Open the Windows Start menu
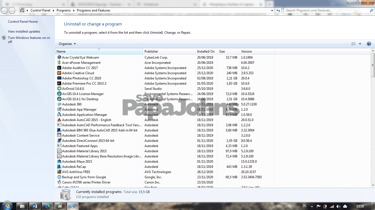The width and height of the screenshot is (375, 210). (7, 206)
